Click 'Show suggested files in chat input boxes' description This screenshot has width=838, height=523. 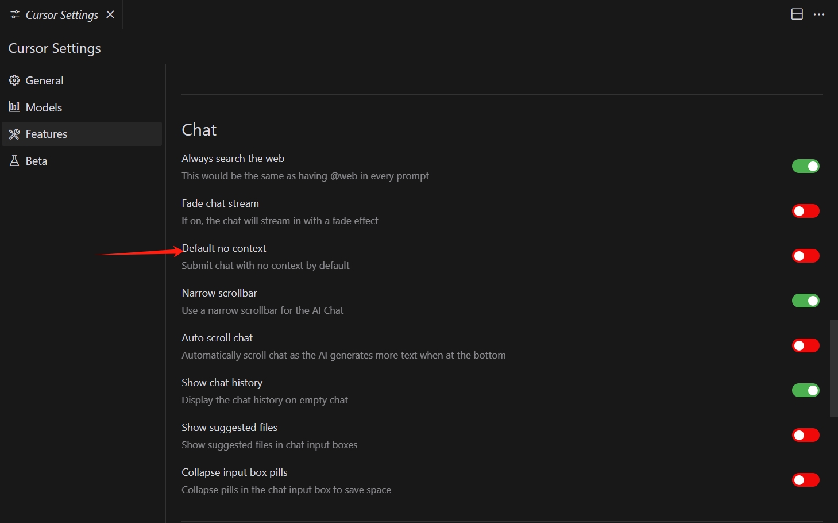269,445
